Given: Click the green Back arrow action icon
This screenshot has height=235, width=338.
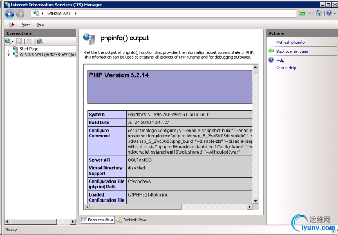Looking at the screenshot, I should 271,51.
